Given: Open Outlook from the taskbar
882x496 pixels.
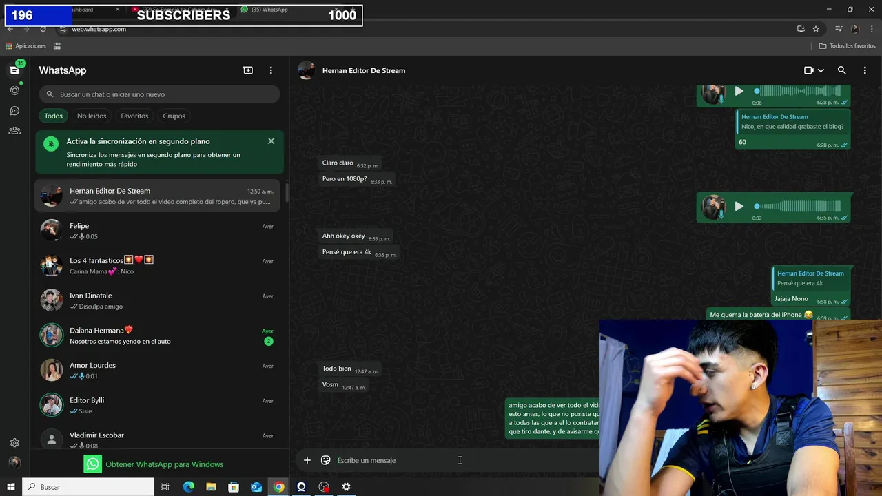Looking at the screenshot, I should pyautogui.click(x=256, y=487).
